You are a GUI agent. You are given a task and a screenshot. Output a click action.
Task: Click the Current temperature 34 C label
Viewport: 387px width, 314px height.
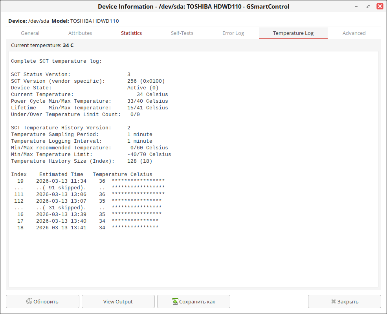[x=42, y=45]
